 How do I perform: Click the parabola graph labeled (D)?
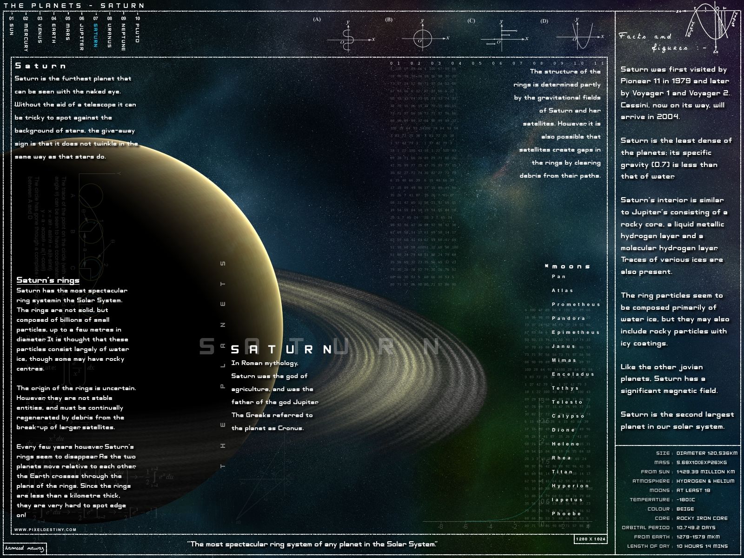[x=579, y=36]
